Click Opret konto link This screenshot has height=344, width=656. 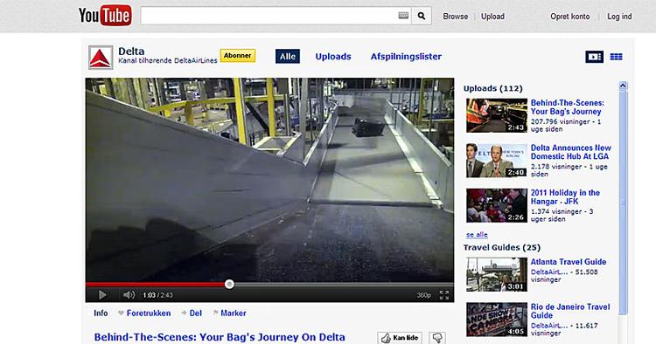point(569,17)
